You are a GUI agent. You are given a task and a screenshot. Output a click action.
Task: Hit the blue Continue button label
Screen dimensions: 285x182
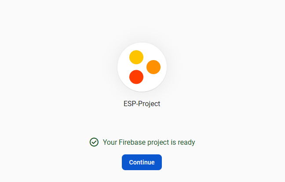[142, 162]
